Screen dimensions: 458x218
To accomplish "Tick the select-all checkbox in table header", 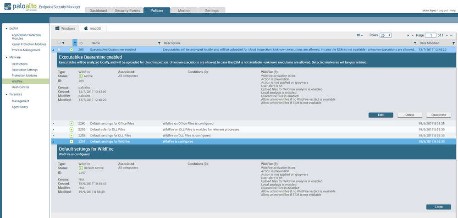I will 59,43.
